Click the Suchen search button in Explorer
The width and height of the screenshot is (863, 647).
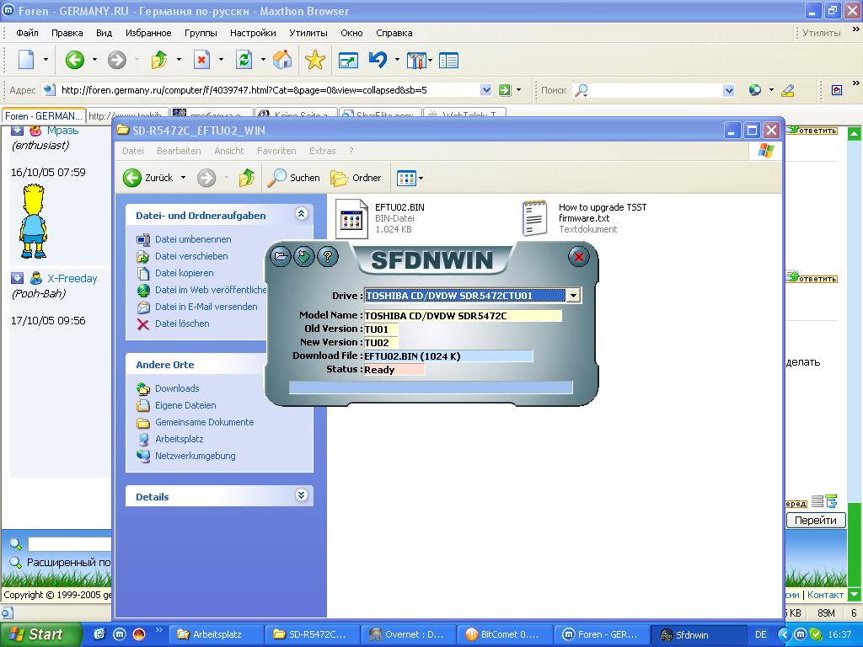point(293,178)
